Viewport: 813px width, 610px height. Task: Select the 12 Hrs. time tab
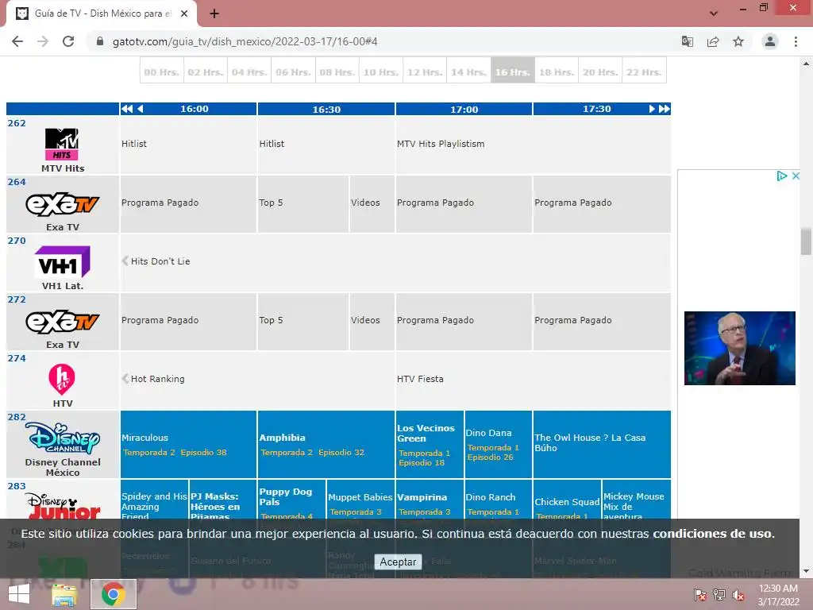click(425, 71)
